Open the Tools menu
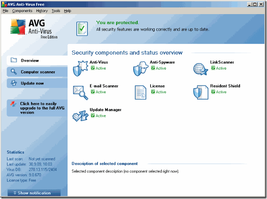267x199 pixels. [56, 11]
